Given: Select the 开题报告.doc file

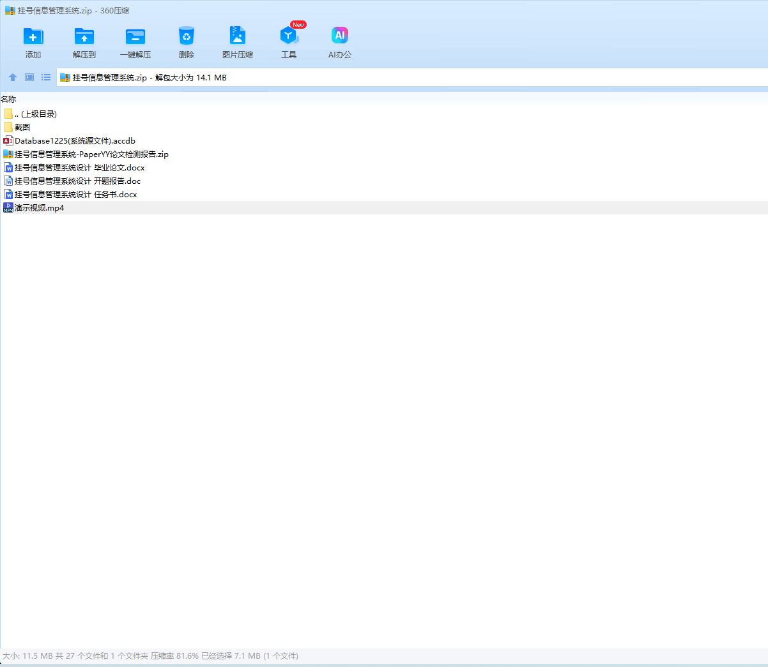Looking at the screenshot, I should click(x=384, y=181).
